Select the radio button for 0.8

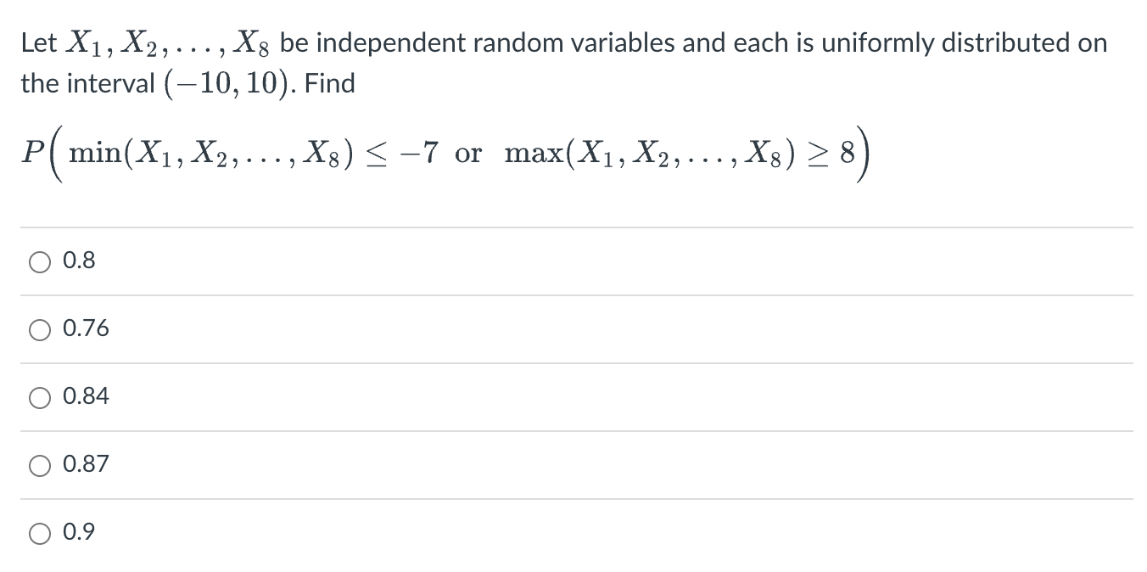coord(39,261)
